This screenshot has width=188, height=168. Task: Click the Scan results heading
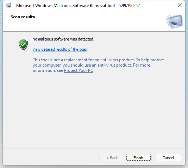click(x=23, y=17)
